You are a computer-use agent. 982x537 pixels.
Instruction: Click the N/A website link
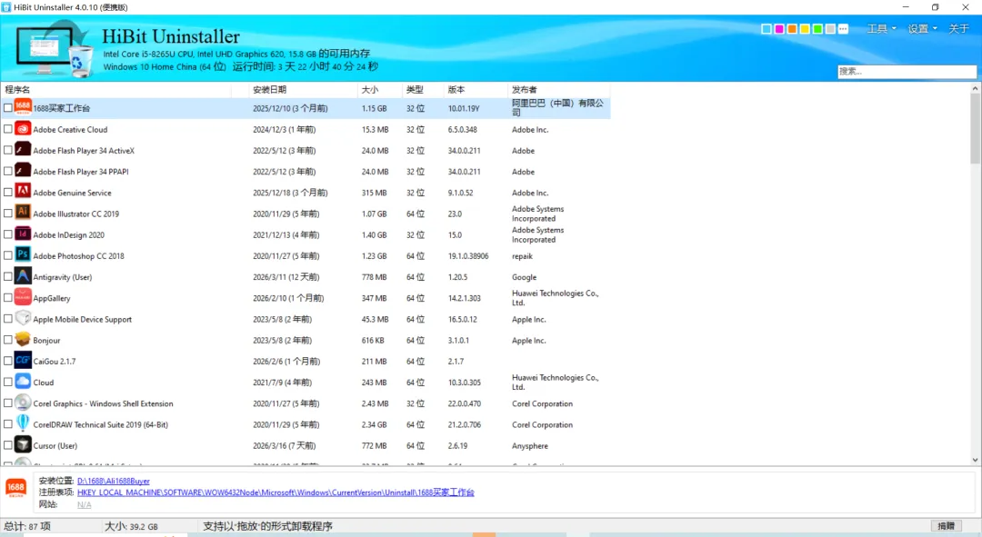pyautogui.click(x=84, y=504)
